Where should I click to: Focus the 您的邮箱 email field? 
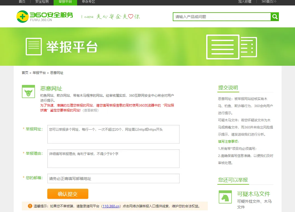(x=113, y=179)
